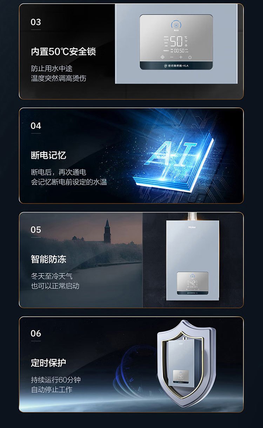Click the large 50 temperature readout
Image resolution: width=263 pixels, height=428 pixels.
pyautogui.click(x=177, y=41)
